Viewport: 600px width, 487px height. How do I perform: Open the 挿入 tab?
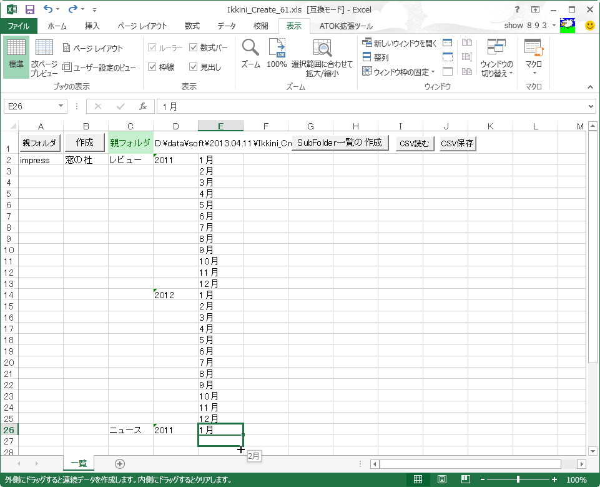pos(92,26)
